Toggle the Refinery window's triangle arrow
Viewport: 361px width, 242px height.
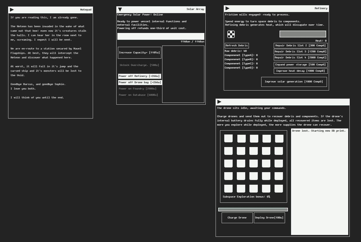pos(227,9)
